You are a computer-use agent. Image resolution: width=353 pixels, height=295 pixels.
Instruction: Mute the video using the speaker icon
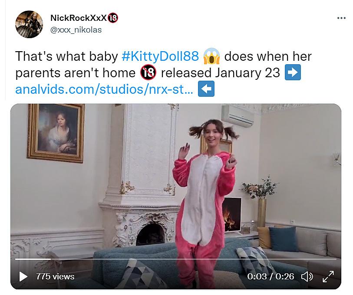(x=307, y=276)
